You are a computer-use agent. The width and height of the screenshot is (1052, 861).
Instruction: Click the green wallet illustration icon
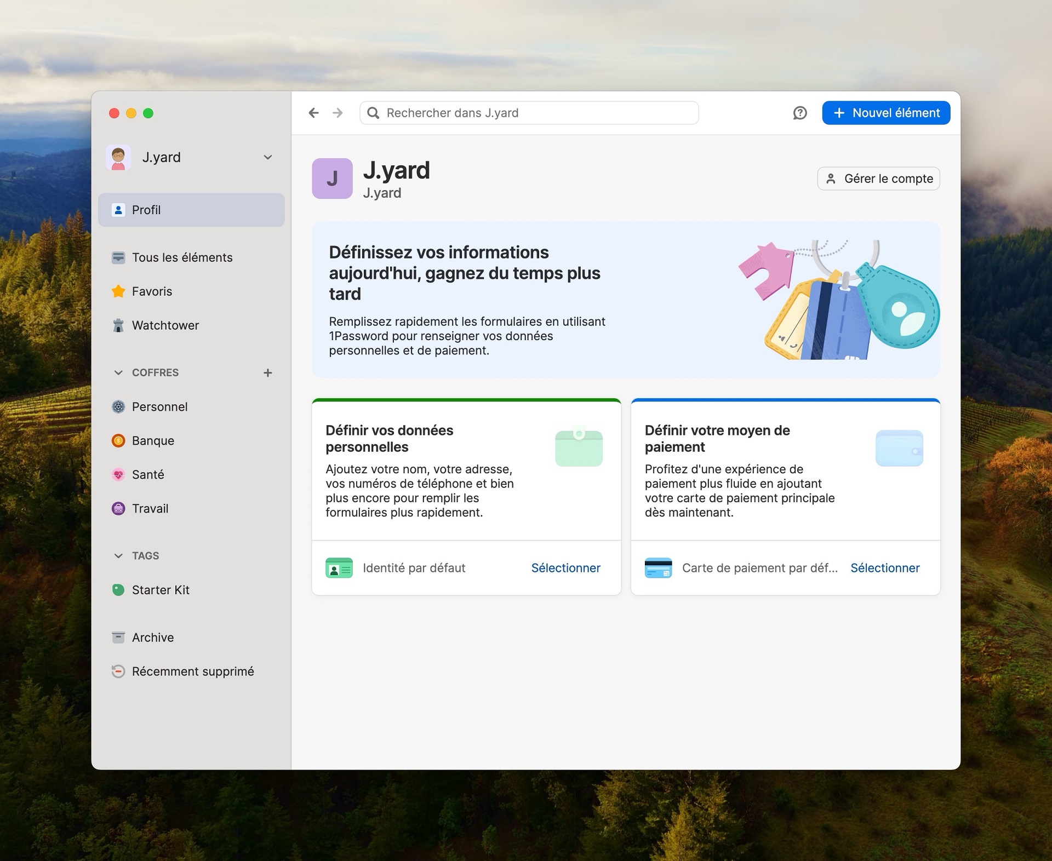pyautogui.click(x=579, y=446)
